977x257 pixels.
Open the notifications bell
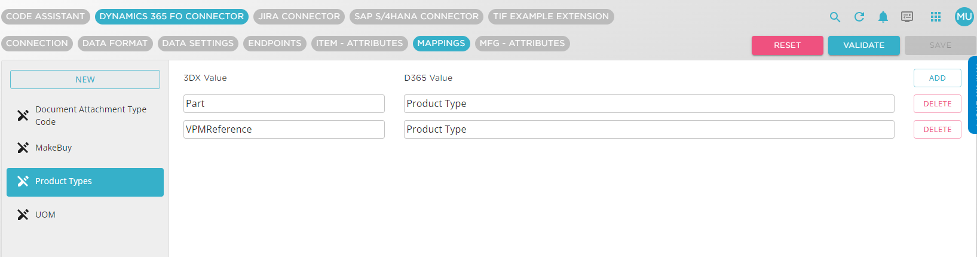point(883,17)
